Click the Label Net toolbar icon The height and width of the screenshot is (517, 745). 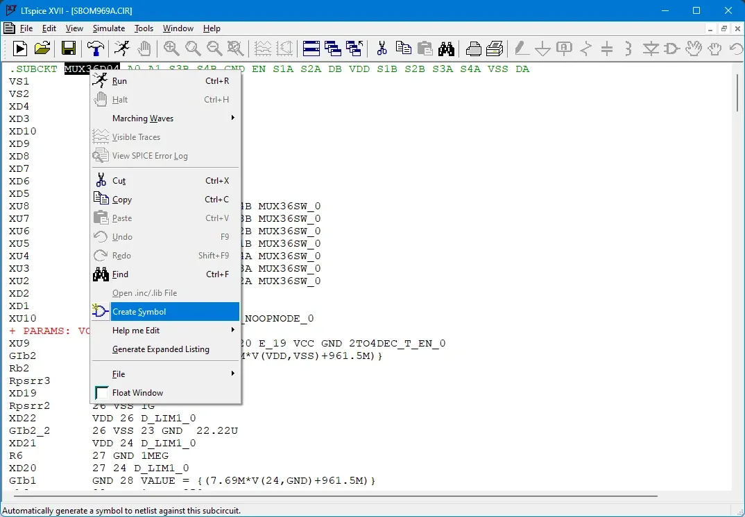564,49
